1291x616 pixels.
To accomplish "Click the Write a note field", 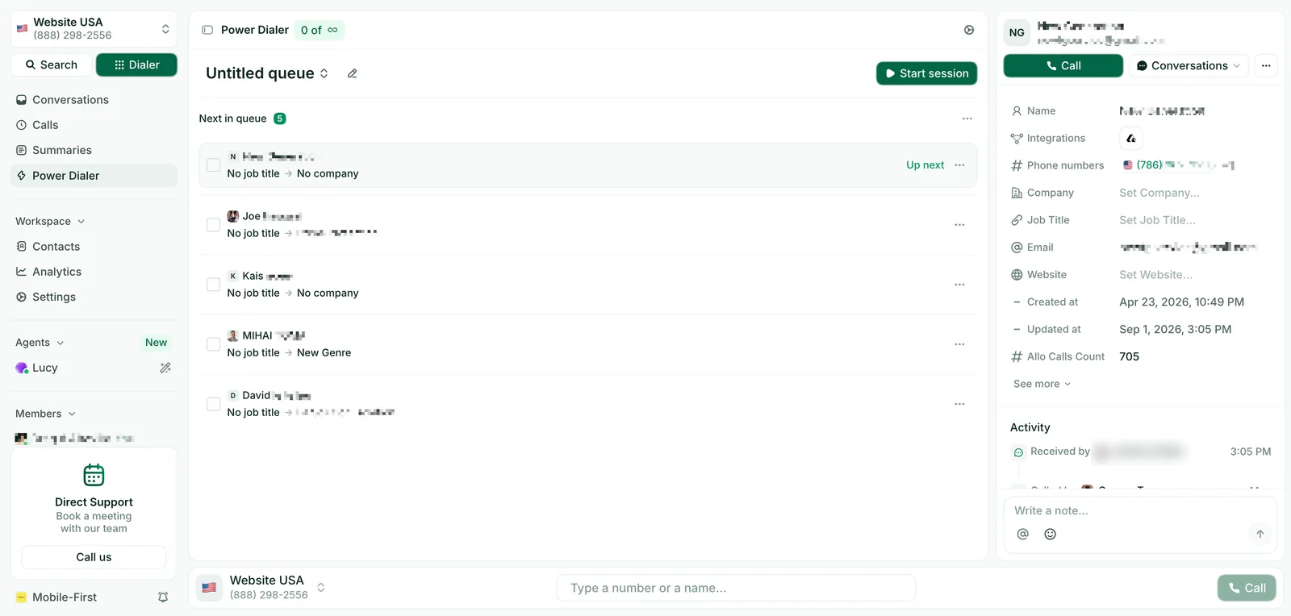I will (x=1139, y=510).
